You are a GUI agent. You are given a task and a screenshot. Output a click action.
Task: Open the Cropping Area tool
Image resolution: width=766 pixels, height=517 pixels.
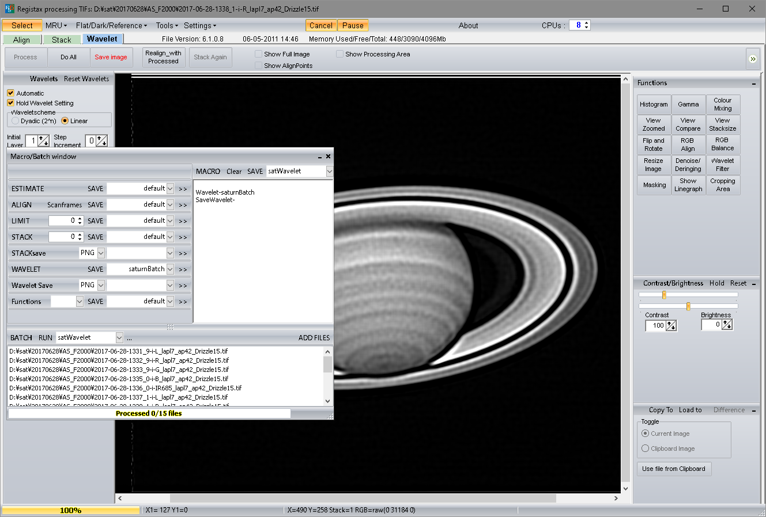(723, 185)
